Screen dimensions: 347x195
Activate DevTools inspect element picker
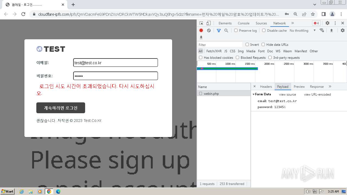201,23
